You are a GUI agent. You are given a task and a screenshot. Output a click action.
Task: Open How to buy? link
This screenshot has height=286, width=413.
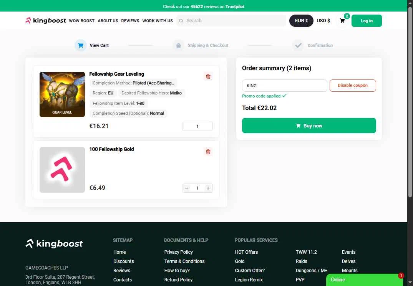(177, 271)
